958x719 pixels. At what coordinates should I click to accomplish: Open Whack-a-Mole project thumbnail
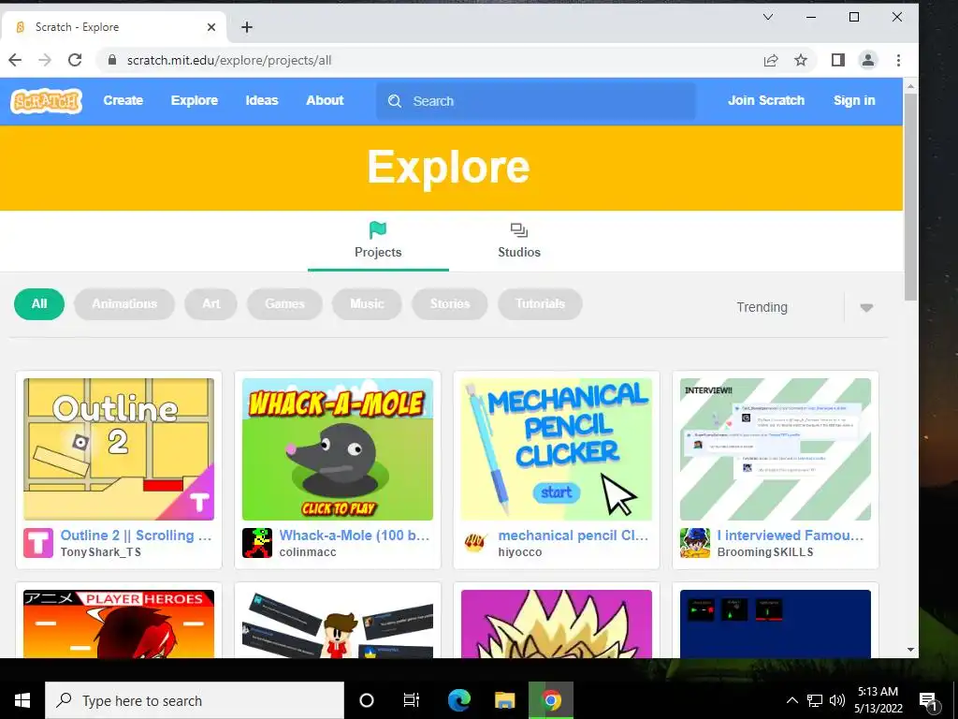click(337, 449)
